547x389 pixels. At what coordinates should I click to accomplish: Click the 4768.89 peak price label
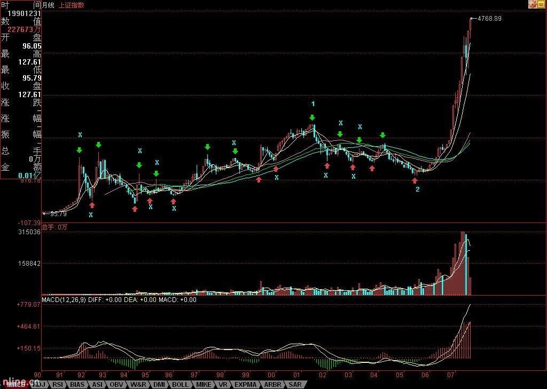tap(489, 19)
